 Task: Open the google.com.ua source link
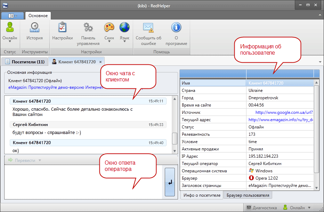284,112
